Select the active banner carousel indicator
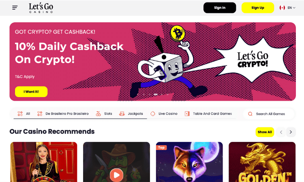Viewport: 304px width, 182px height. click(x=156, y=95)
